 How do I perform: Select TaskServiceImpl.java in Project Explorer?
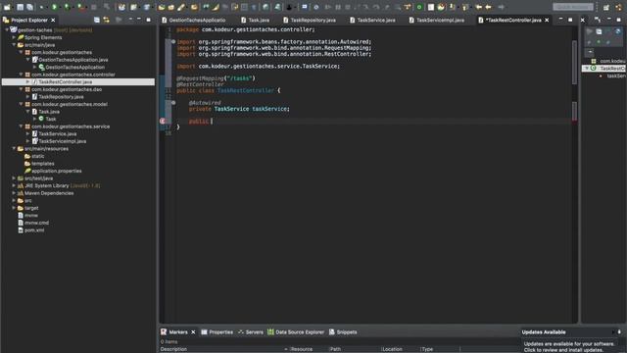pos(63,141)
